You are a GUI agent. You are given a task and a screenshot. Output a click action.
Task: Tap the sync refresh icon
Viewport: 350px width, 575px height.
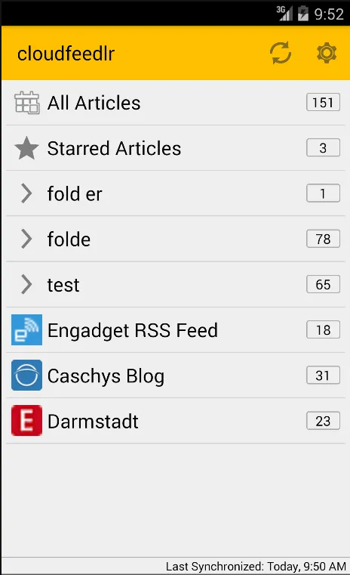click(281, 53)
